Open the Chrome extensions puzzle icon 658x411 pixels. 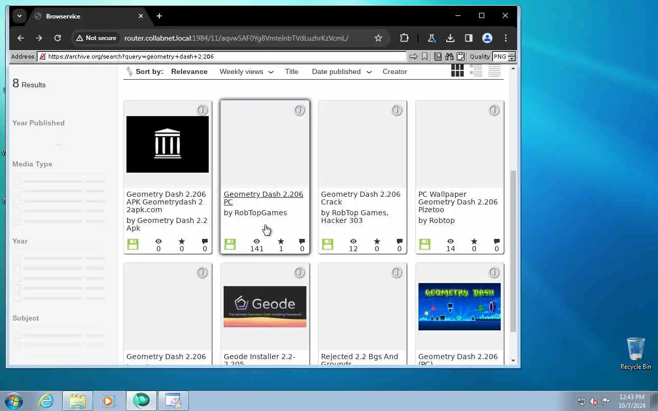point(404,38)
